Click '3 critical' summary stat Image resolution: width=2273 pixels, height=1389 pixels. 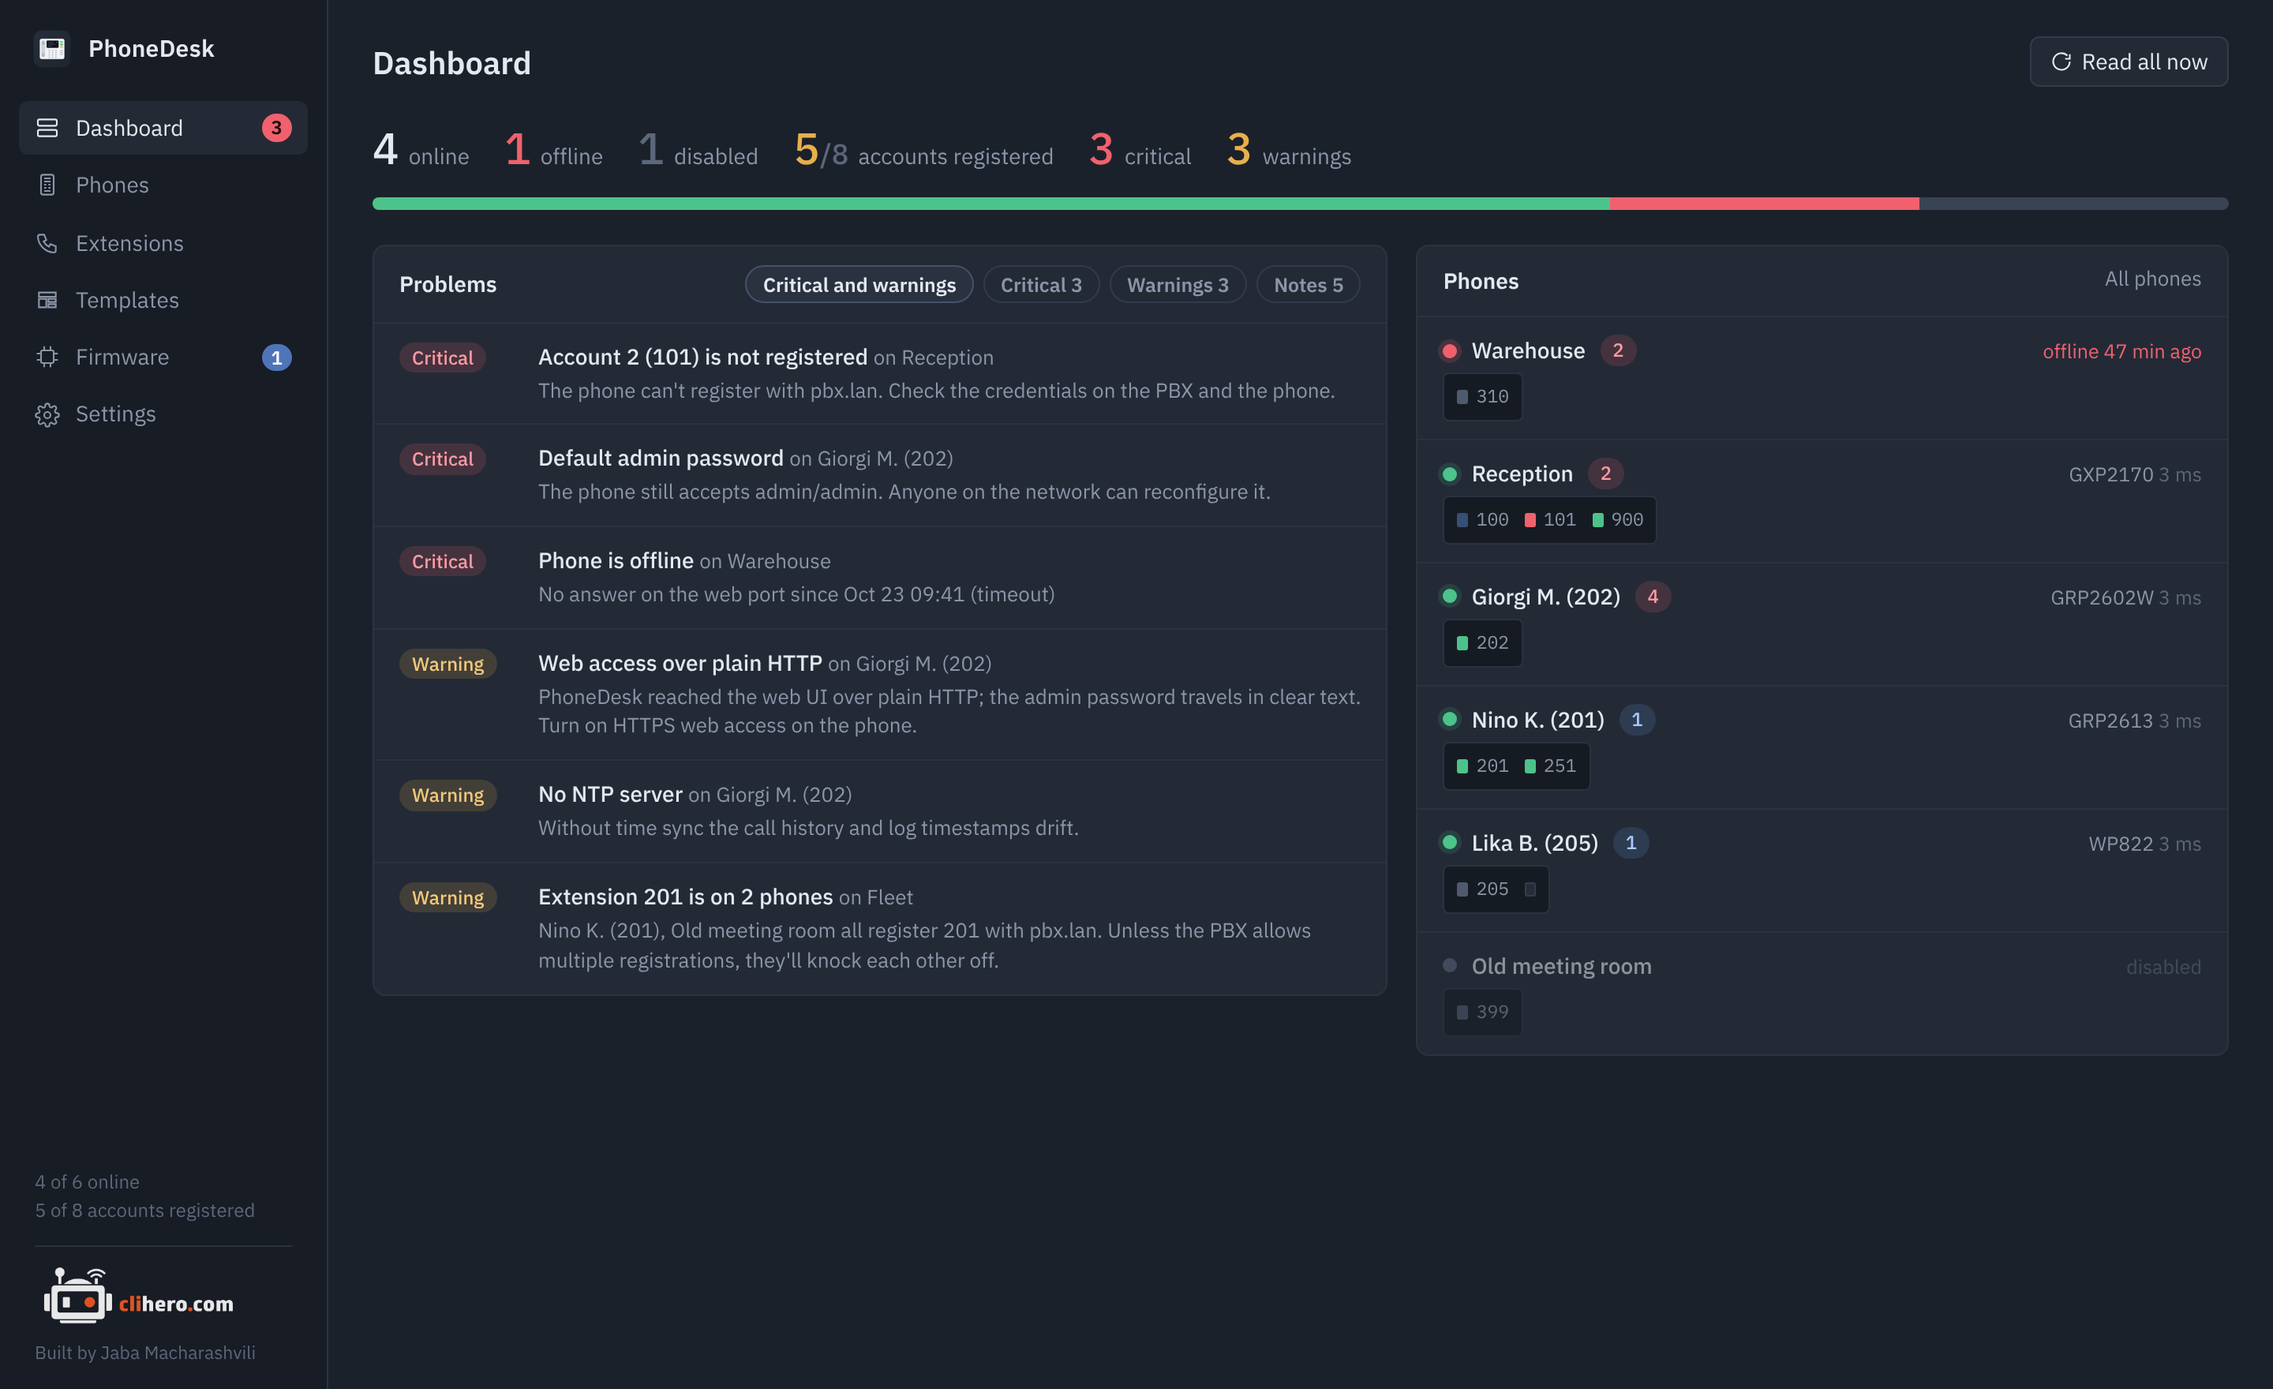(1140, 149)
